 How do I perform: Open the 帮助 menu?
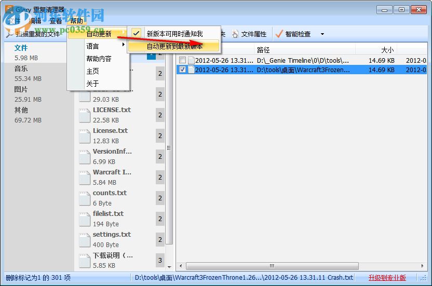pos(76,21)
